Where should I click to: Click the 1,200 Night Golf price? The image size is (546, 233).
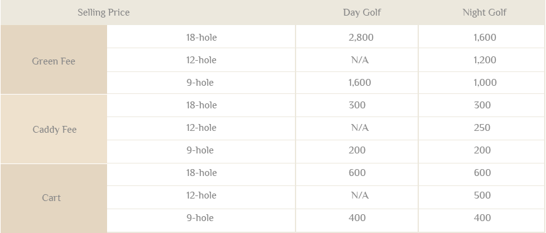(485, 60)
